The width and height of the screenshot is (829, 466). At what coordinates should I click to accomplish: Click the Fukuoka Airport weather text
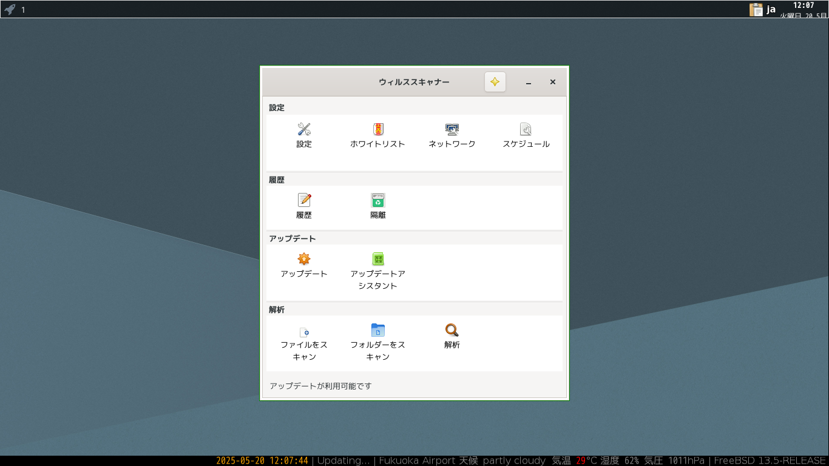click(x=417, y=461)
